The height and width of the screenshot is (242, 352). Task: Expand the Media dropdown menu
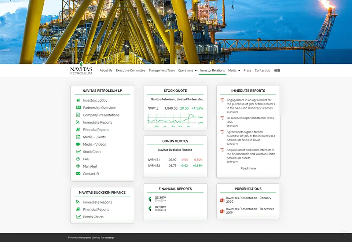coord(234,70)
